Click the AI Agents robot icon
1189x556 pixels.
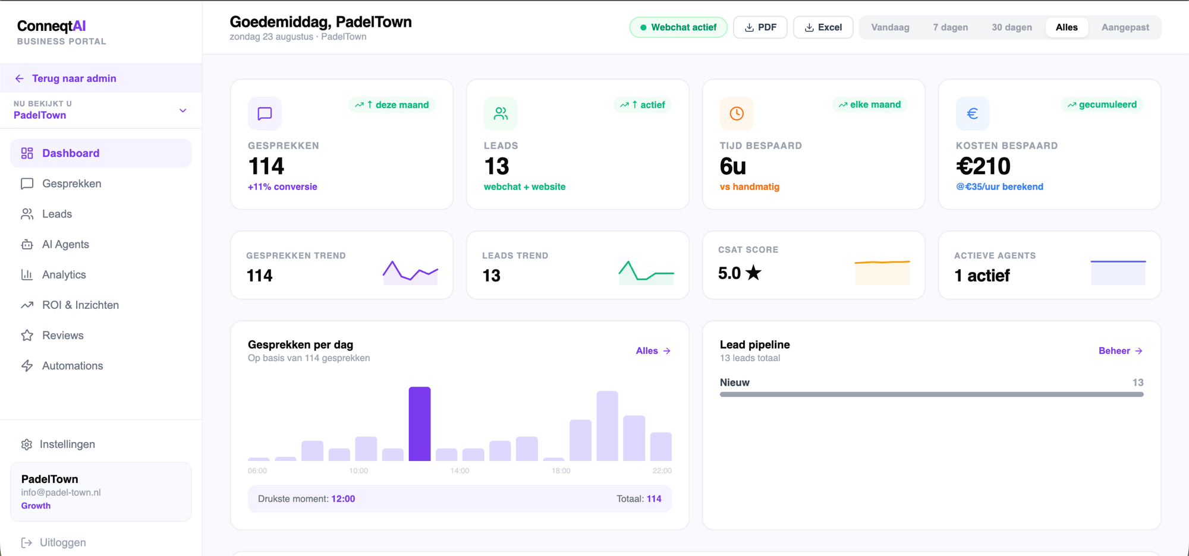[x=27, y=244]
